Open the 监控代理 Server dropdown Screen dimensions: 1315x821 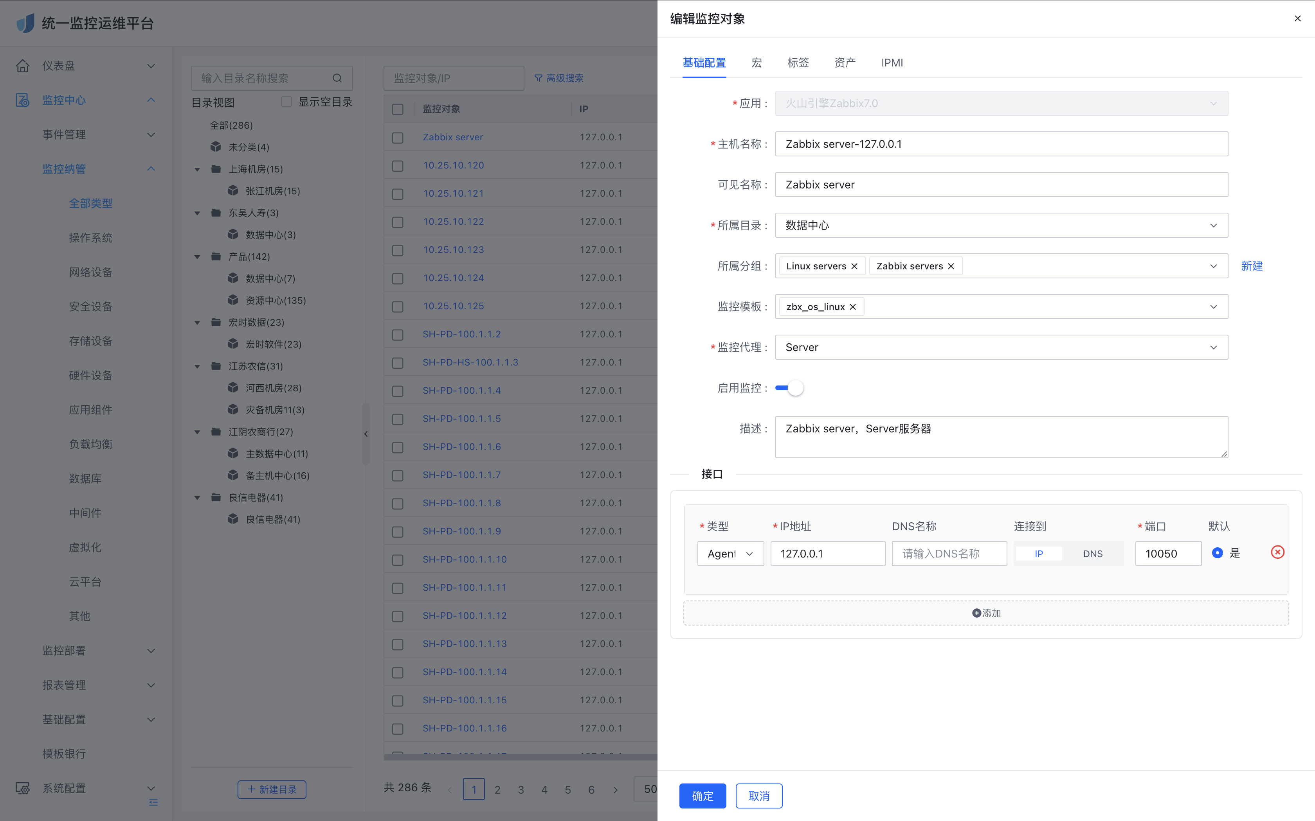pos(1001,348)
